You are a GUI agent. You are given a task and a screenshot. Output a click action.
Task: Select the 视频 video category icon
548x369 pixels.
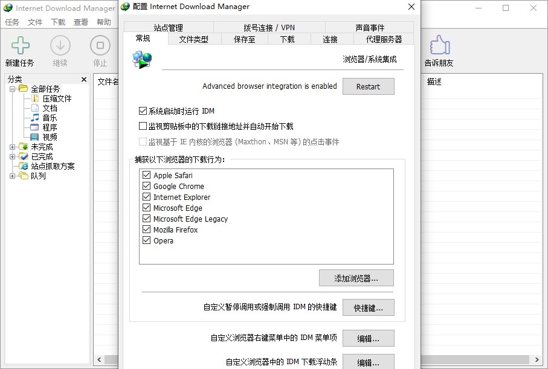[x=35, y=136]
